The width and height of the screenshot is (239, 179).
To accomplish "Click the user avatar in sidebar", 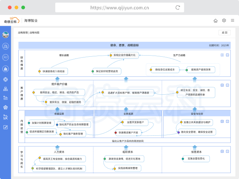I will [x=6, y=35].
